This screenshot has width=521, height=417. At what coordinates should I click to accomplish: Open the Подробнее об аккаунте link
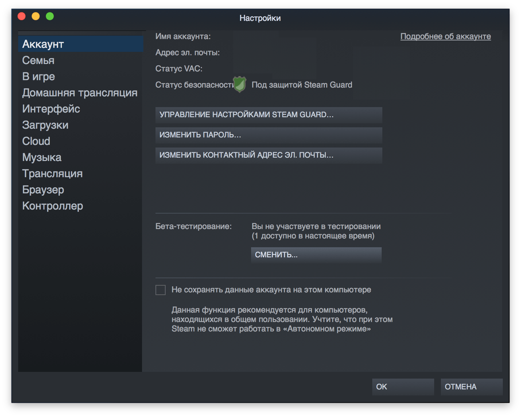coord(446,36)
